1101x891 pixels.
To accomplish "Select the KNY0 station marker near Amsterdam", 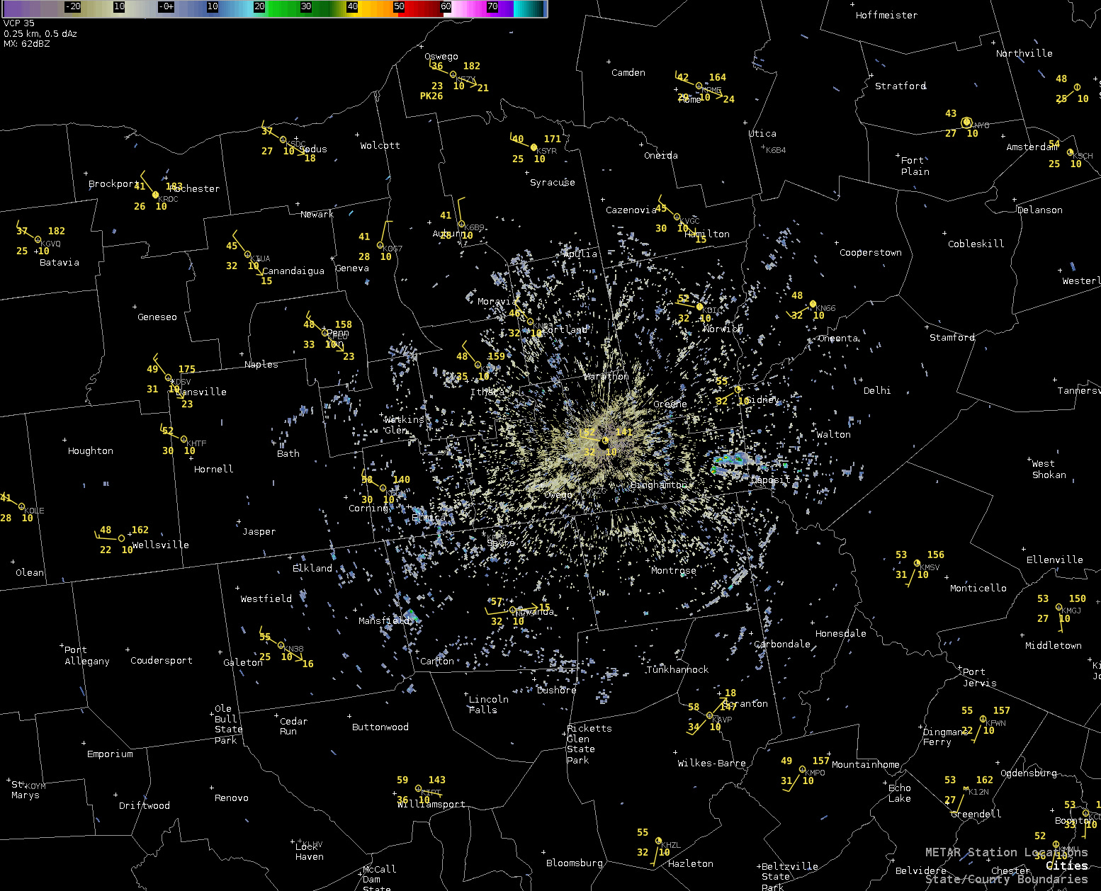I will pyautogui.click(x=966, y=123).
